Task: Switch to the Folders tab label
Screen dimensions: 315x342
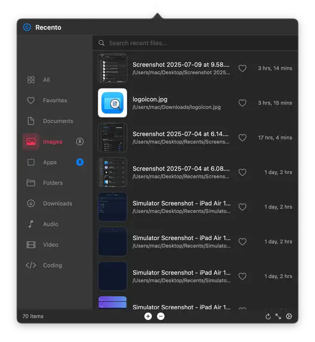Action: (x=53, y=183)
